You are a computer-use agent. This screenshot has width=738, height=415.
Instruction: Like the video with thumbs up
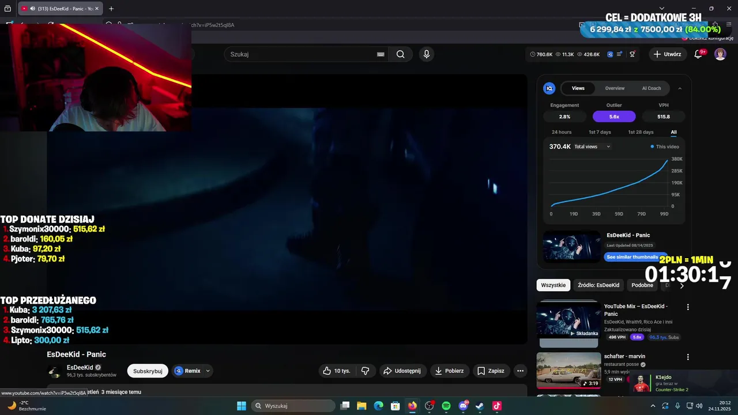point(337,371)
